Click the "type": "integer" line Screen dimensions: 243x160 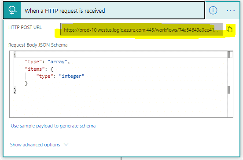(x=60, y=76)
